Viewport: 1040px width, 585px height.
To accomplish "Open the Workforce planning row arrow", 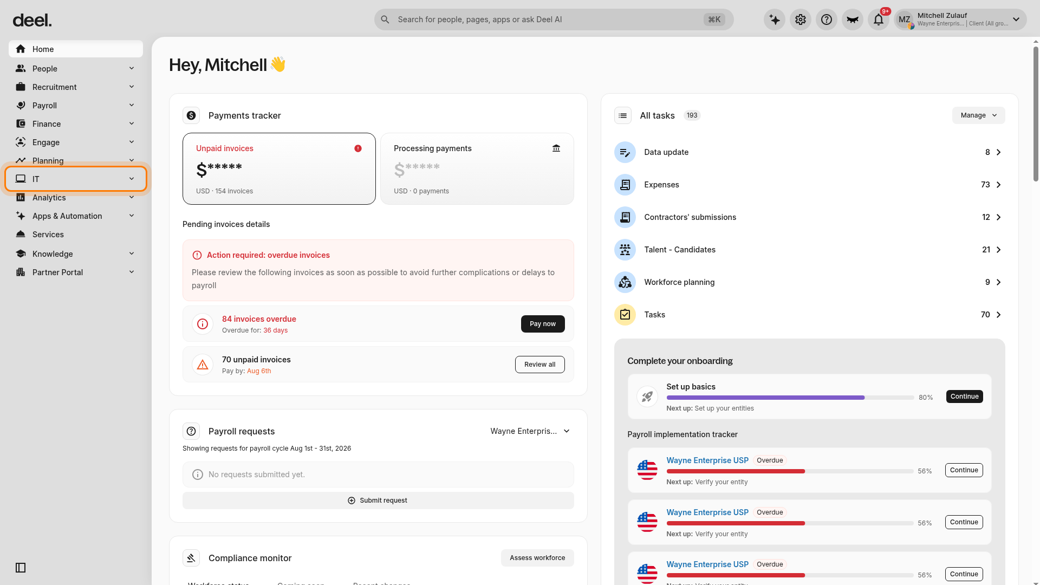I will click(x=998, y=282).
